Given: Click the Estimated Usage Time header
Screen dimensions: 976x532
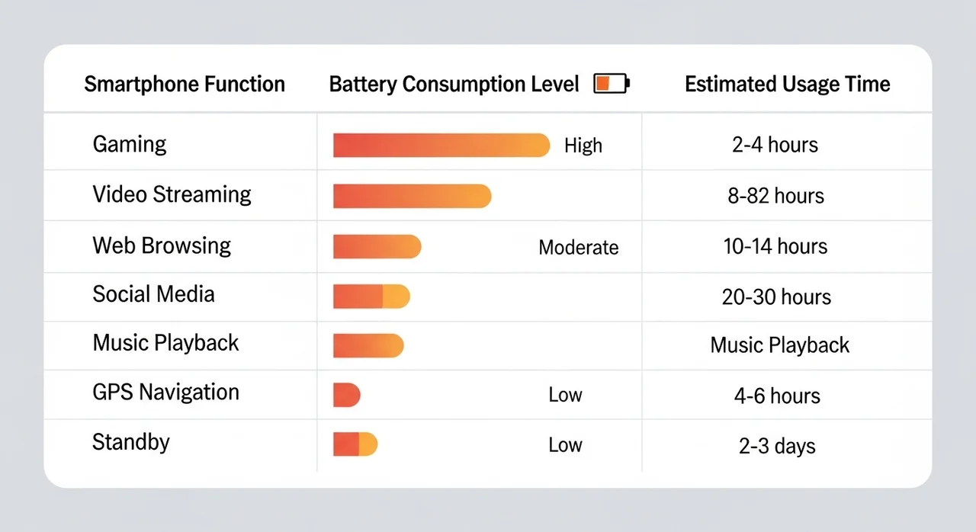Looking at the screenshot, I should pos(787,84).
